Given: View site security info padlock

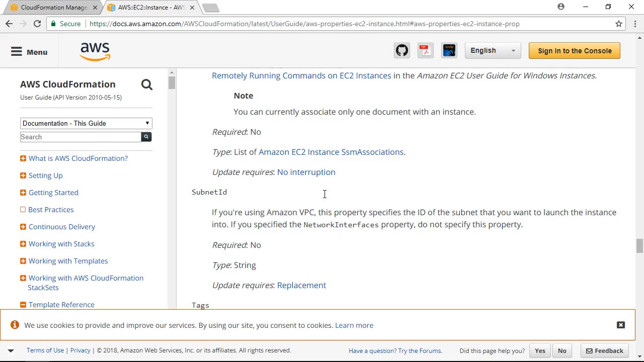Looking at the screenshot, I should [x=53, y=24].
